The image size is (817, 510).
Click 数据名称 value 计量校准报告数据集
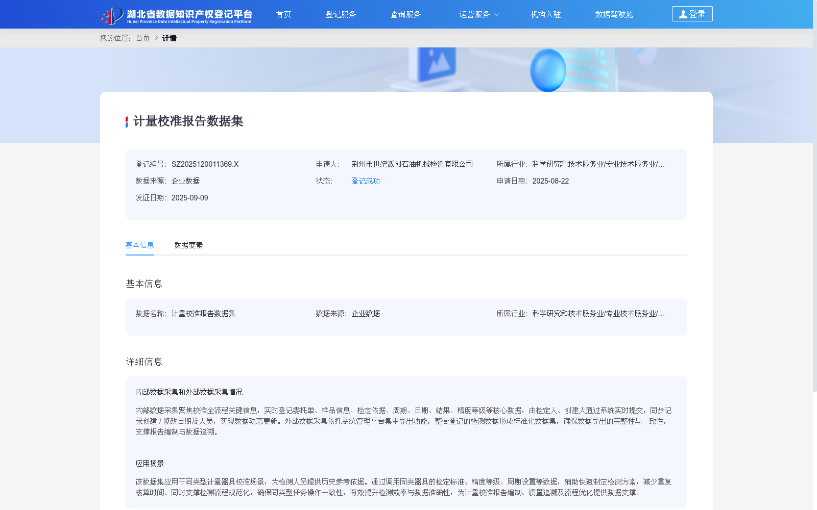pos(203,314)
